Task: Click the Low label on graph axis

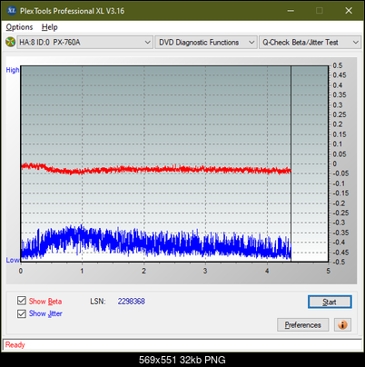Action: click(13, 260)
